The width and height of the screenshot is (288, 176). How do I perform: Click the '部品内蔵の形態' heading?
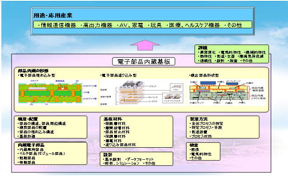(x=33, y=71)
